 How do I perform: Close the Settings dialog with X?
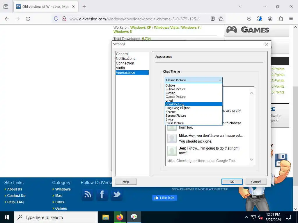[x=267, y=44]
